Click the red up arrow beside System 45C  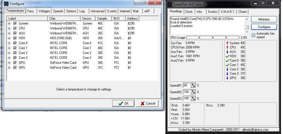pyautogui.click(x=227, y=43)
